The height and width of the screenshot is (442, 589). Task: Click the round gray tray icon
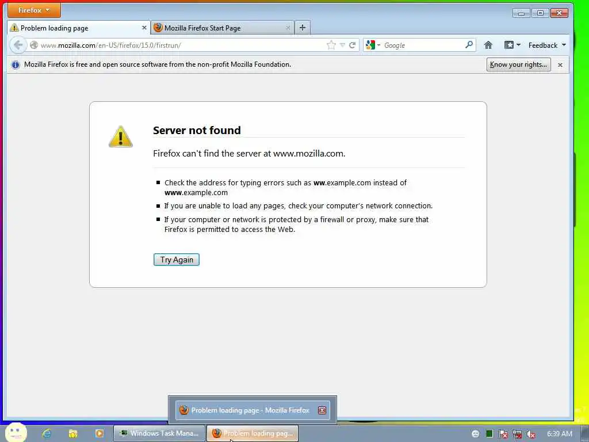(x=476, y=434)
